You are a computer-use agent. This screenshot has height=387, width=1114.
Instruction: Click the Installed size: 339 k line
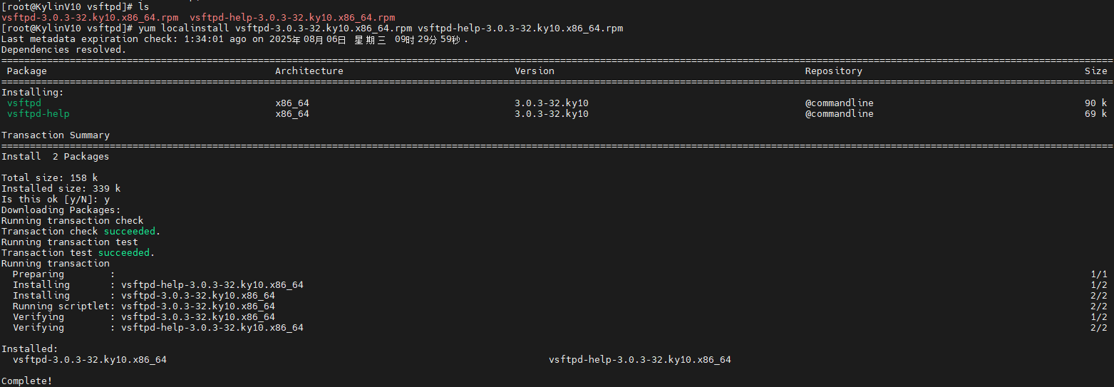click(61, 188)
